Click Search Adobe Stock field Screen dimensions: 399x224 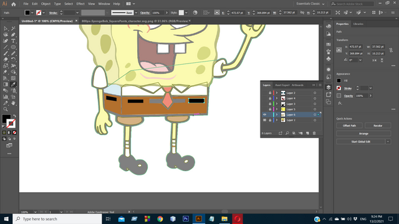point(352,4)
